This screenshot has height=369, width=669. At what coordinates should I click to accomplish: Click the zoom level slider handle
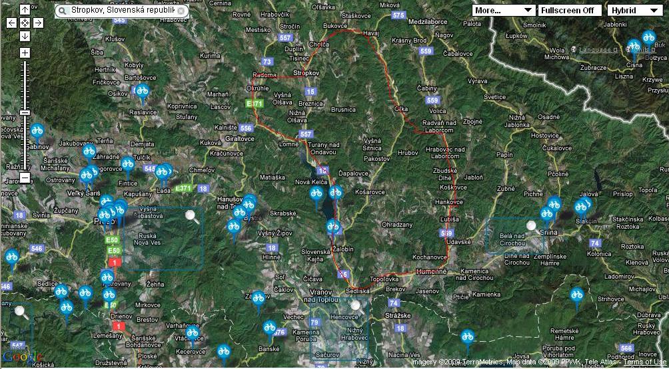(x=25, y=114)
